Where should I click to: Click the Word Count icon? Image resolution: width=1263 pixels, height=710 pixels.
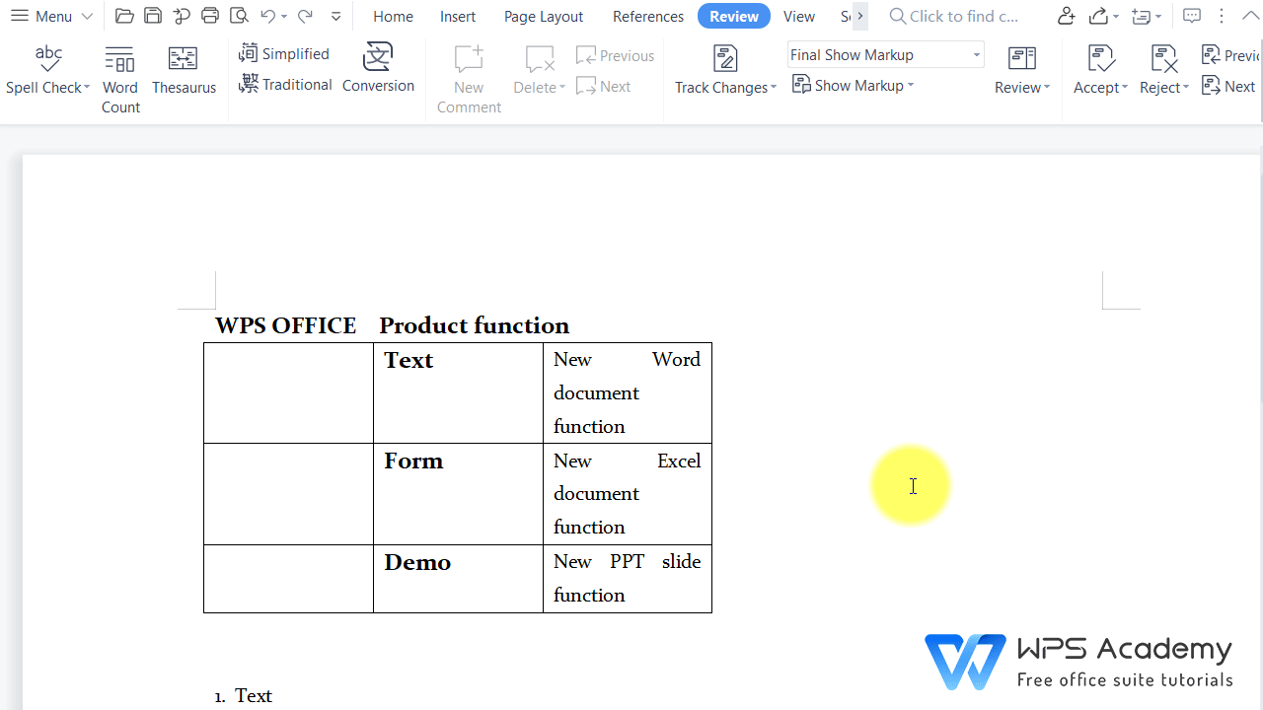(x=120, y=61)
